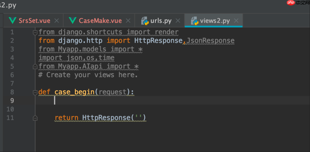Click the Vue logo on CaseMake.vue tab
The width and height of the screenshot is (310, 152).
click(x=73, y=21)
